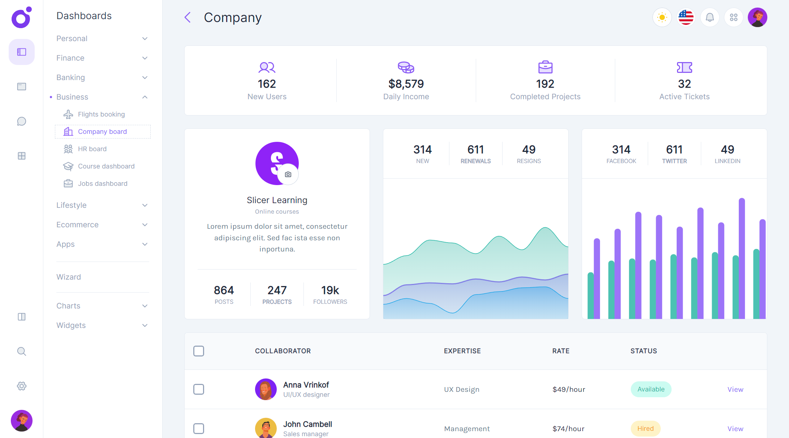This screenshot has height=438, width=789.
Task: Toggle light mode with the sun icon
Action: pyautogui.click(x=662, y=17)
